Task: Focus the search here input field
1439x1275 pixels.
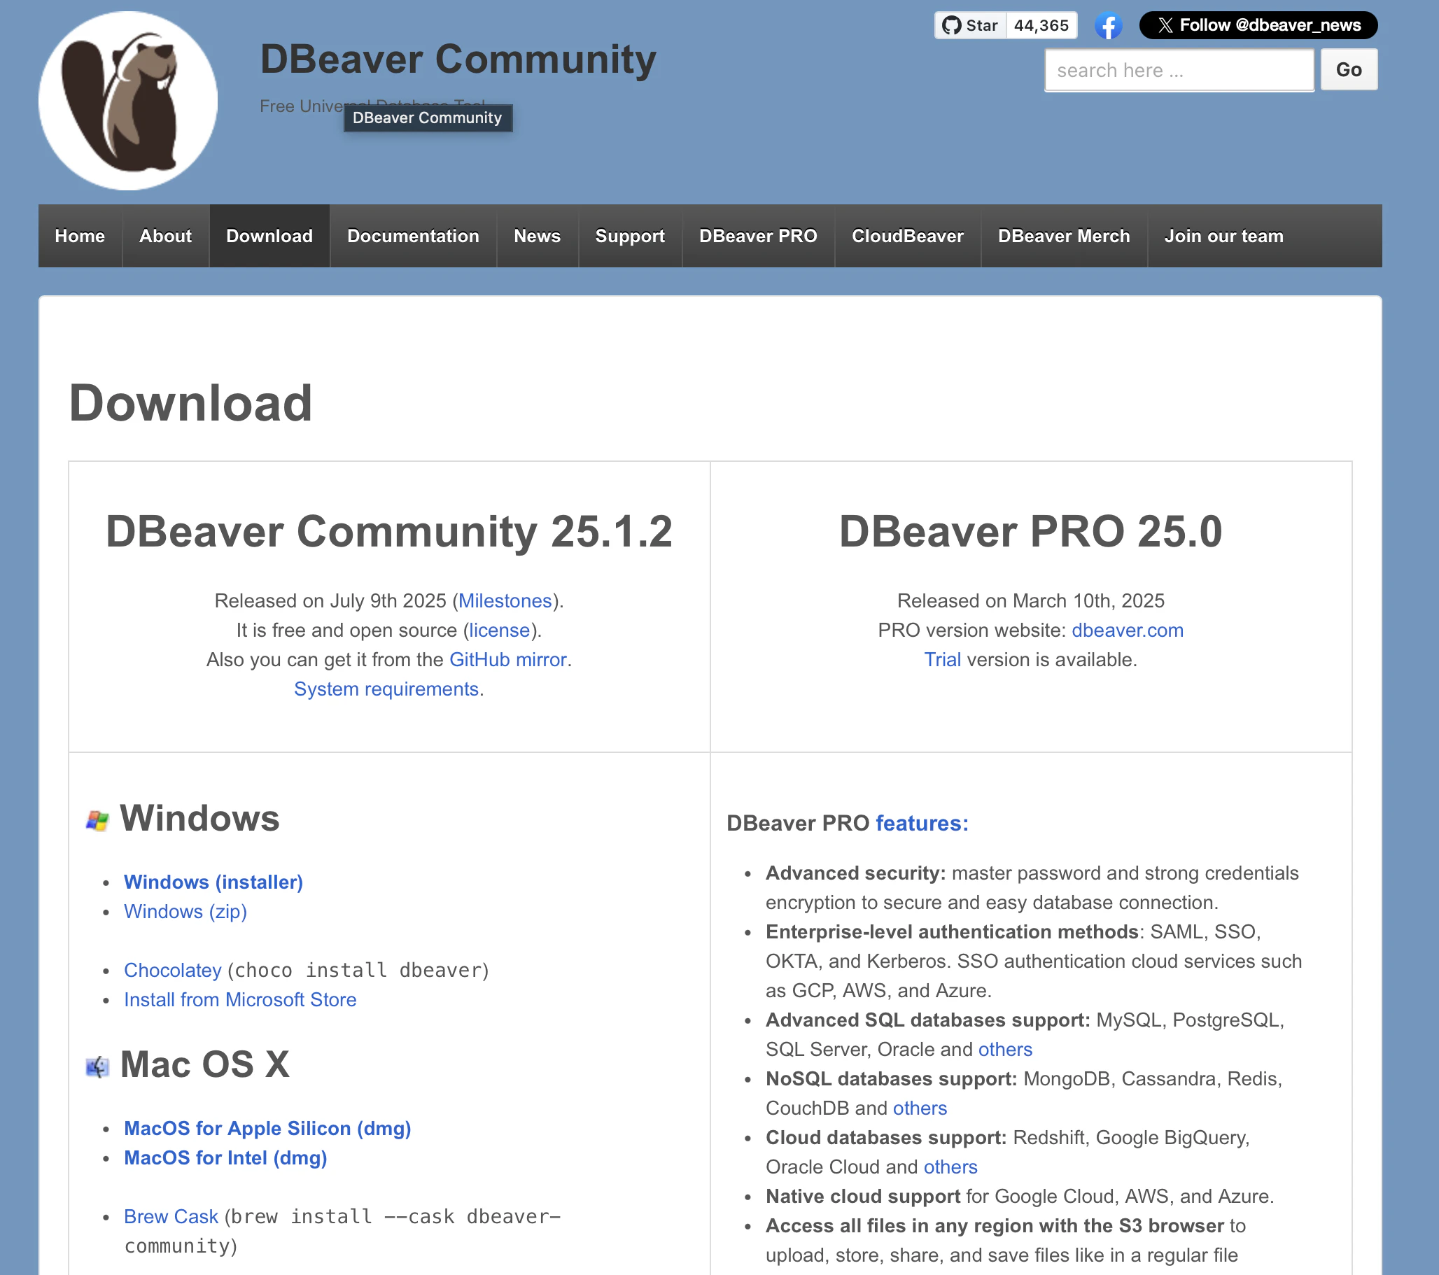Action: pyautogui.click(x=1179, y=71)
